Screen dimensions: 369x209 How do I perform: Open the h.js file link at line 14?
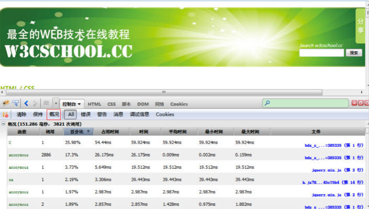[x=333, y=182]
